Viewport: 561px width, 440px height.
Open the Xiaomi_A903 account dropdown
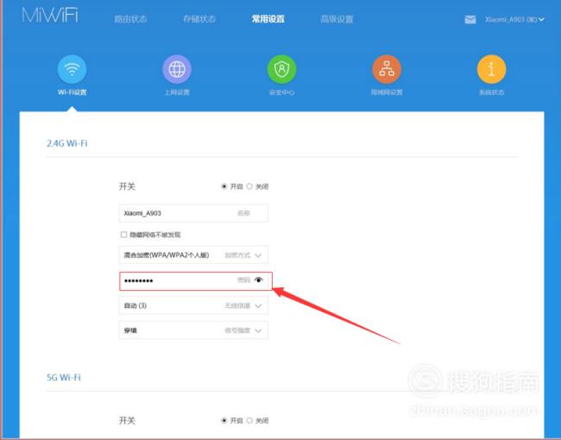(514, 19)
